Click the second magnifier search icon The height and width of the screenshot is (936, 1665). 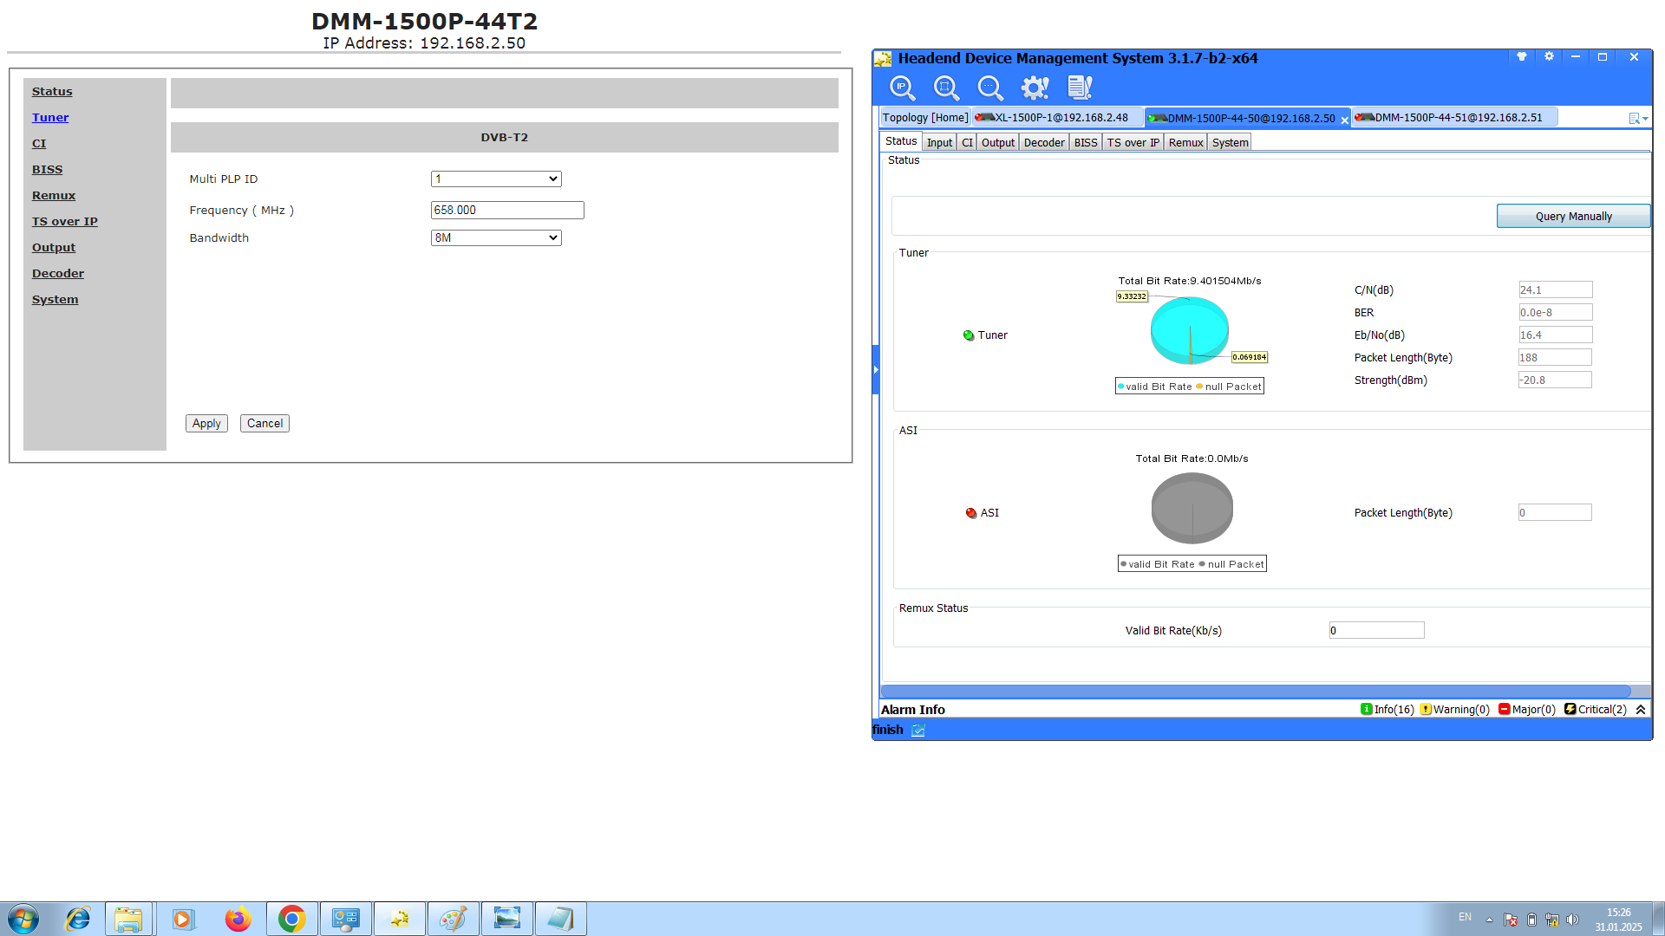(x=946, y=88)
